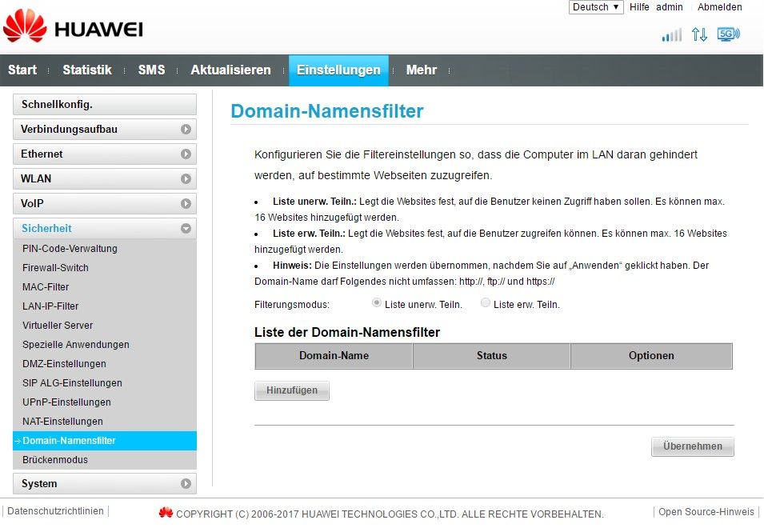Expand the VoIP sidebar section
The image size is (764, 528).
(186, 204)
